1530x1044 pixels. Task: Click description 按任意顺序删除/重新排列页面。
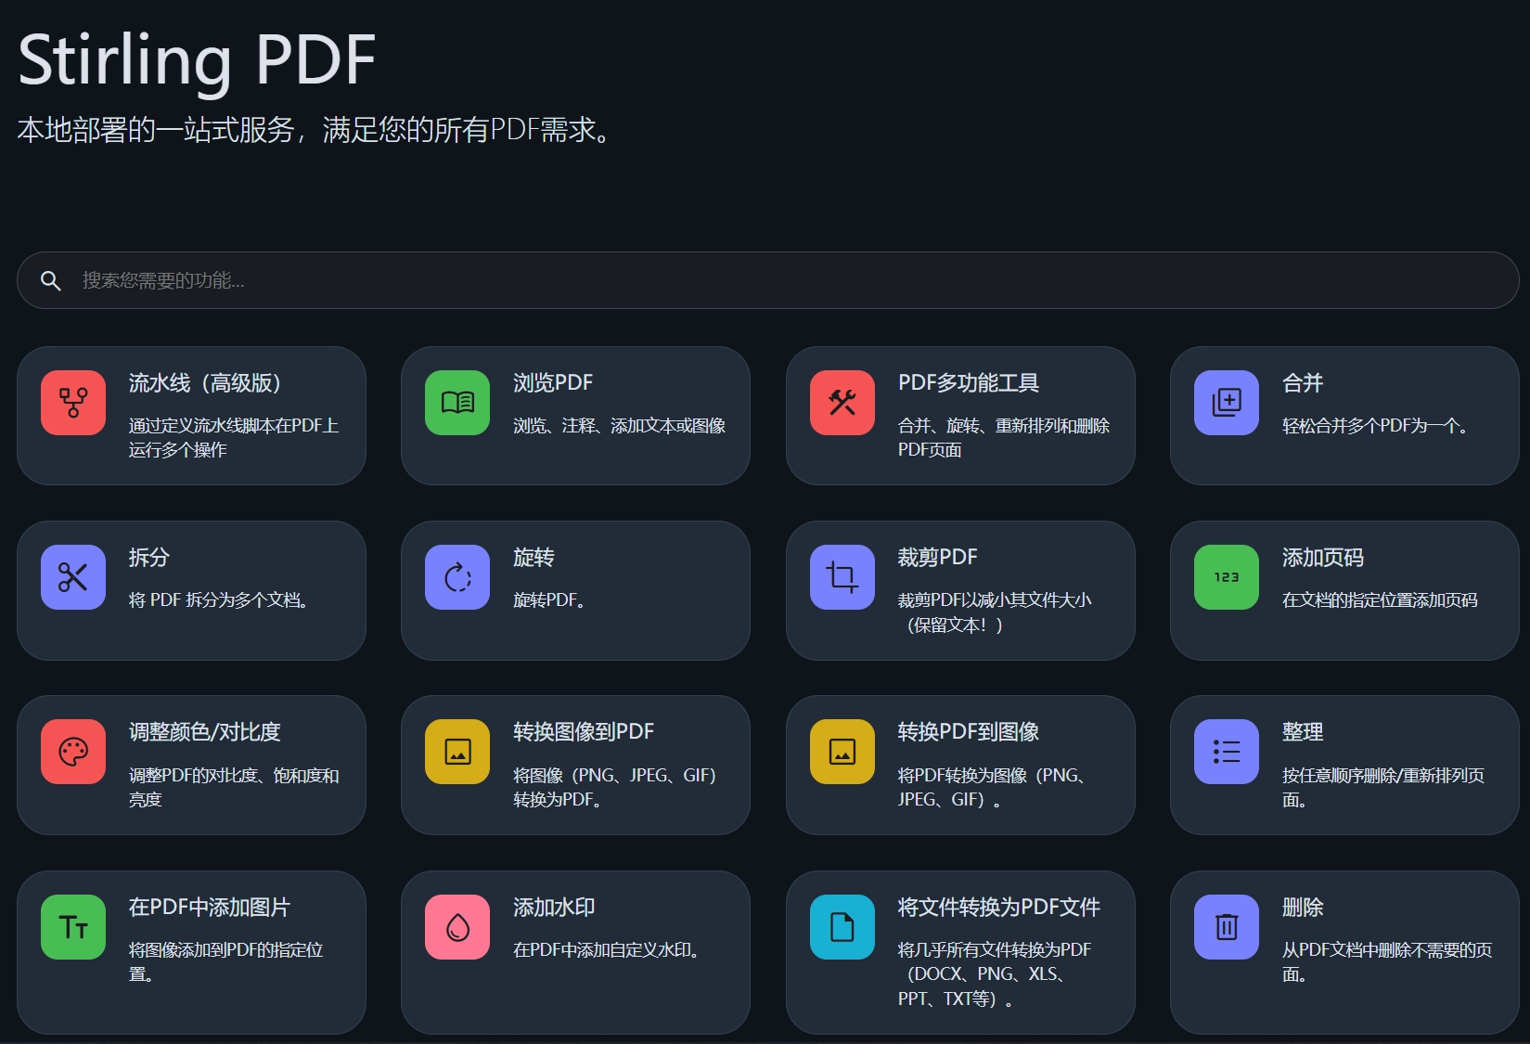click(1383, 787)
